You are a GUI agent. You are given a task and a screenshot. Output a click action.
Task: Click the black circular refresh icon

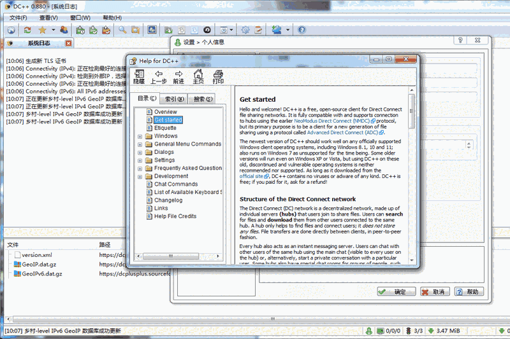[207, 30]
